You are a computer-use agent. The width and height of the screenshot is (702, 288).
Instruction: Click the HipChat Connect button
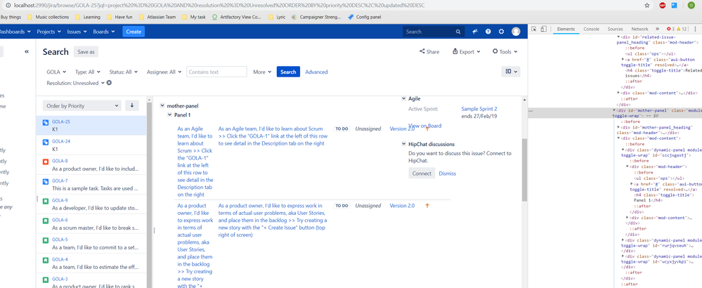click(422, 174)
